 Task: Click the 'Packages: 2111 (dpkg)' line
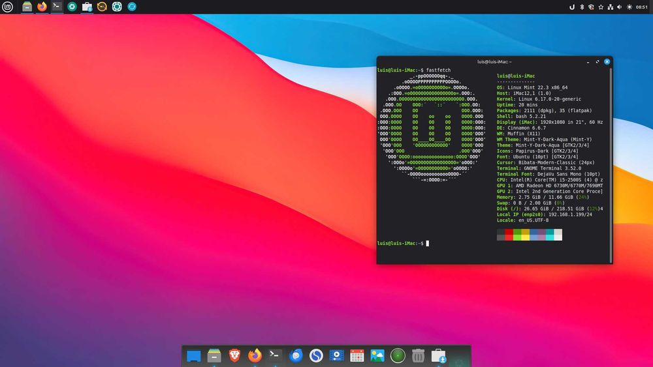click(x=544, y=111)
